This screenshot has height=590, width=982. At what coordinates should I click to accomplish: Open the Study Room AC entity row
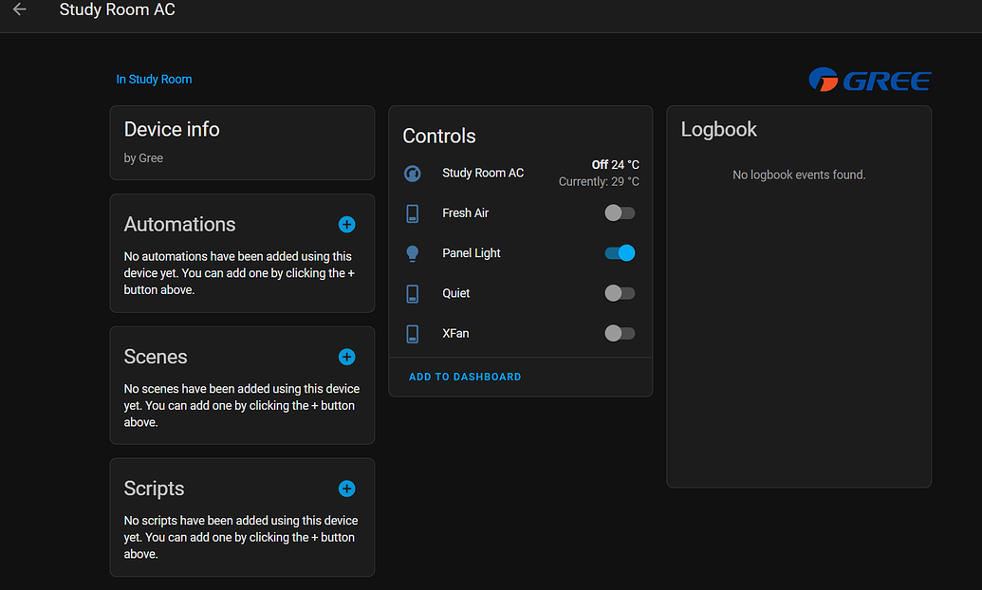pyautogui.click(x=483, y=173)
